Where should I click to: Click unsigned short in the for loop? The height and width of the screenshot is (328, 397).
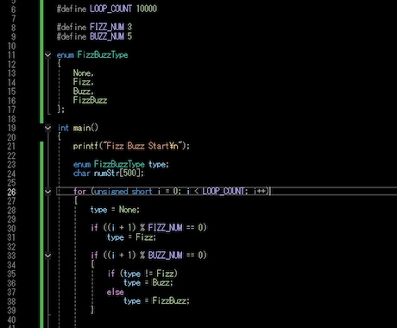click(123, 192)
